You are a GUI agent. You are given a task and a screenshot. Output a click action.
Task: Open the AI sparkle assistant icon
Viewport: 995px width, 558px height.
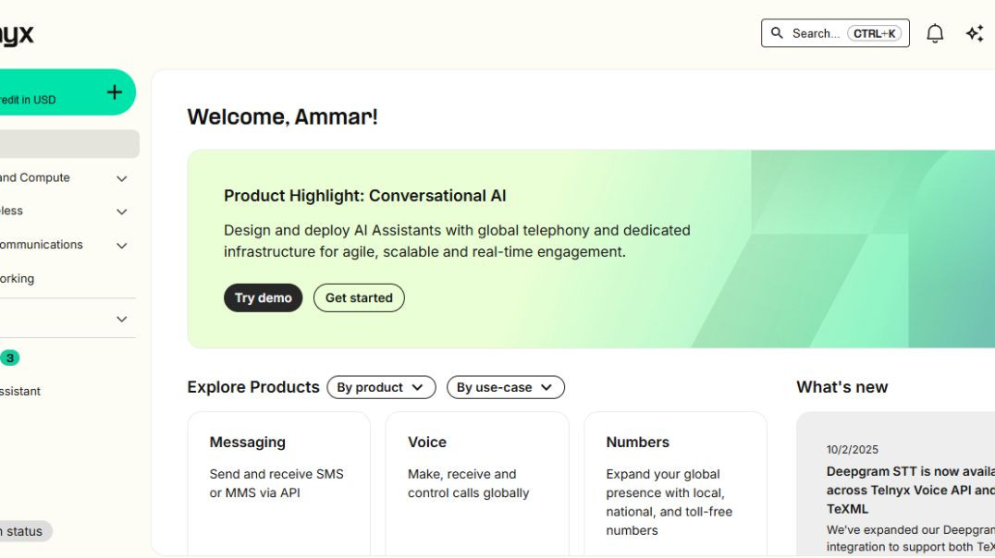coord(975,34)
